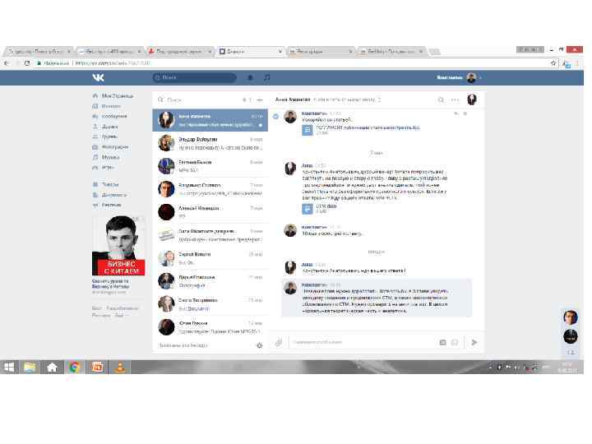Mark first message important with star
This screenshot has height=444, width=592.
[465, 113]
